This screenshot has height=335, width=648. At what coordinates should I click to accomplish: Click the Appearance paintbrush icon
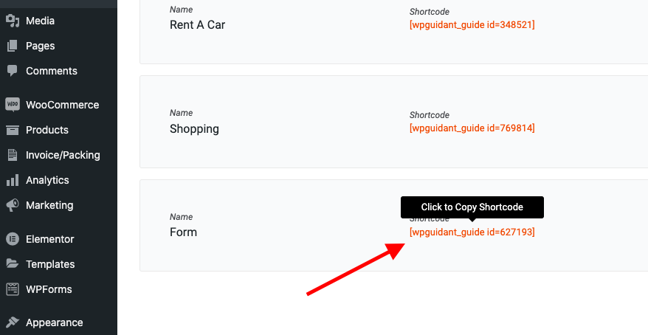[x=12, y=322]
